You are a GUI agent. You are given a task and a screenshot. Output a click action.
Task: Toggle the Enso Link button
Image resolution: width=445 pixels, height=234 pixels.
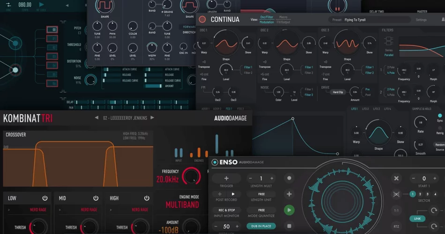[417, 219]
